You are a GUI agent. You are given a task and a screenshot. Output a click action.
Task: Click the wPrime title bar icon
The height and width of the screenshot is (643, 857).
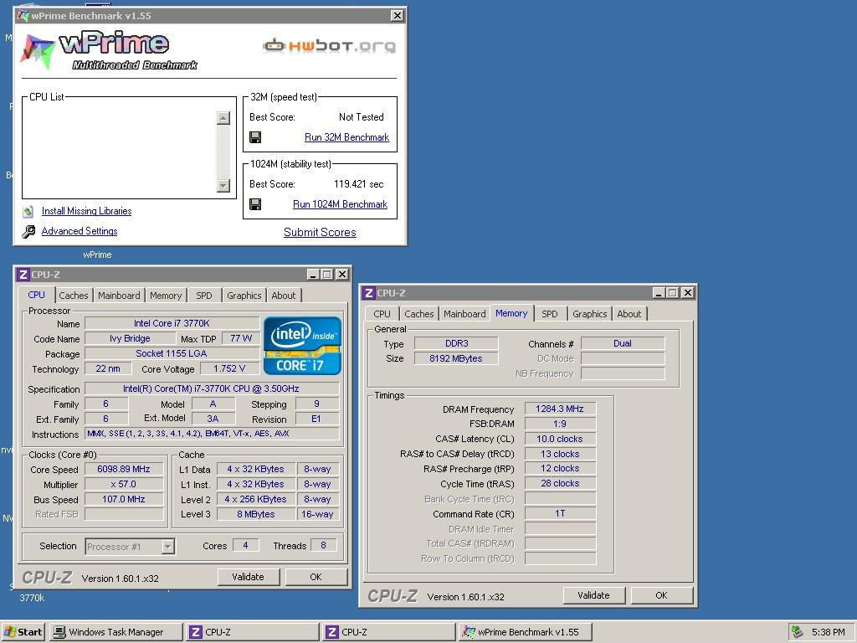pyautogui.click(x=23, y=15)
